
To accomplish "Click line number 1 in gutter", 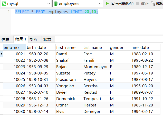I will point(9,12).
